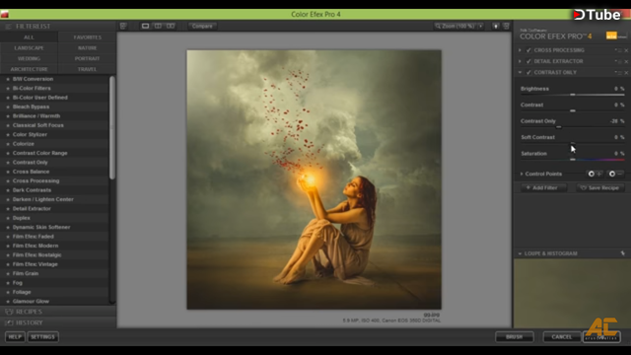The width and height of the screenshot is (631, 355).
Task: Expand the Control Points section
Action: (x=522, y=174)
